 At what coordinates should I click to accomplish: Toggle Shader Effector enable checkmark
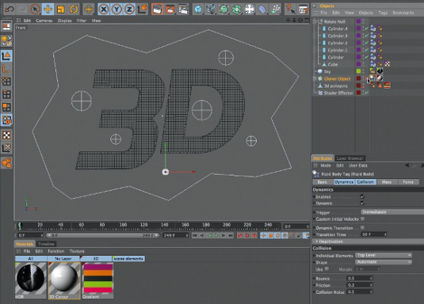click(x=367, y=93)
